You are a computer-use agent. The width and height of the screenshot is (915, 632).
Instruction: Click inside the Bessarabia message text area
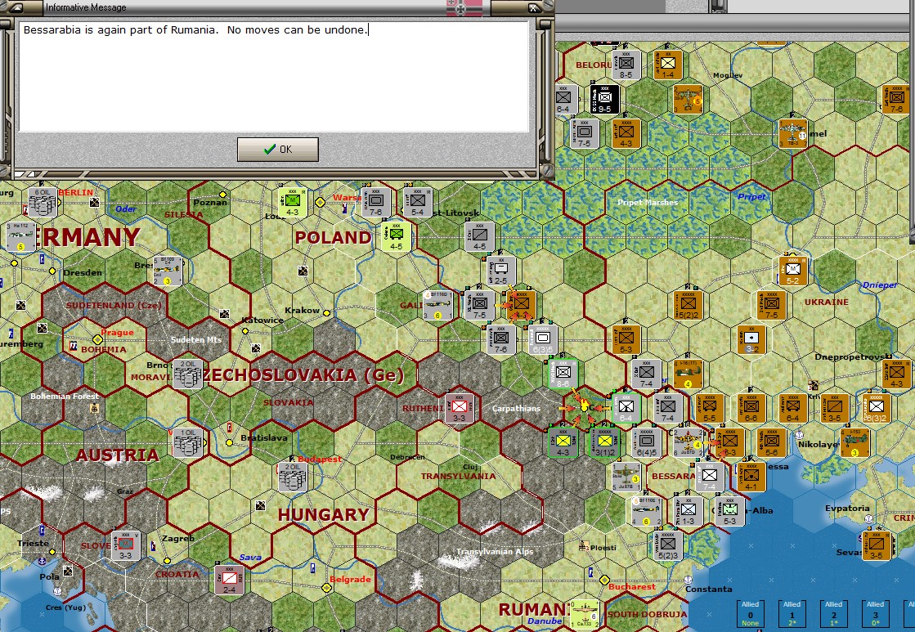click(274, 76)
